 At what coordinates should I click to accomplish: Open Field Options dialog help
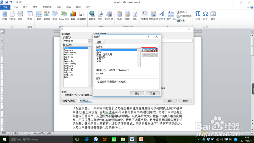point(148,37)
